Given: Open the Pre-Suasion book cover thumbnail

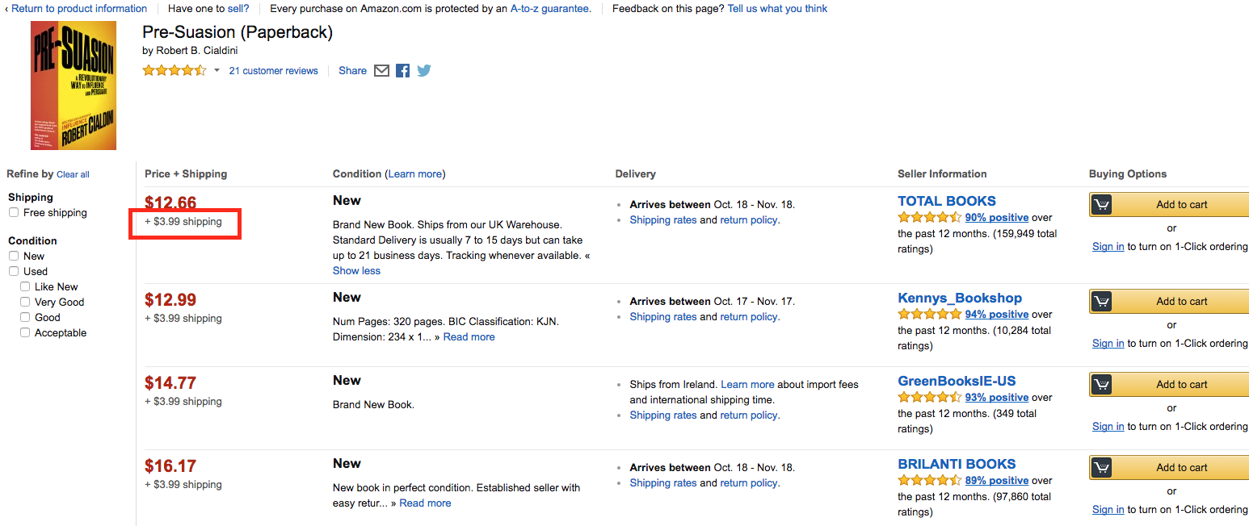Looking at the screenshot, I should coord(74,86).
